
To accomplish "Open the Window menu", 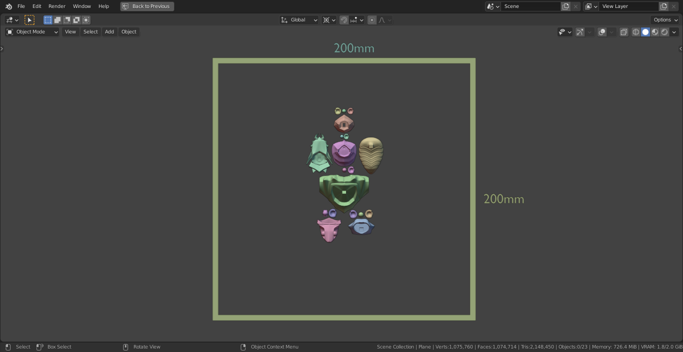I will [x=82, y=6].
